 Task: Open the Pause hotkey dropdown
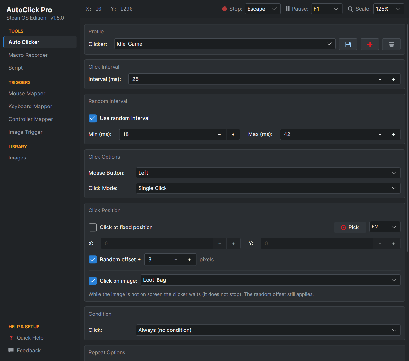pos(327,9)
